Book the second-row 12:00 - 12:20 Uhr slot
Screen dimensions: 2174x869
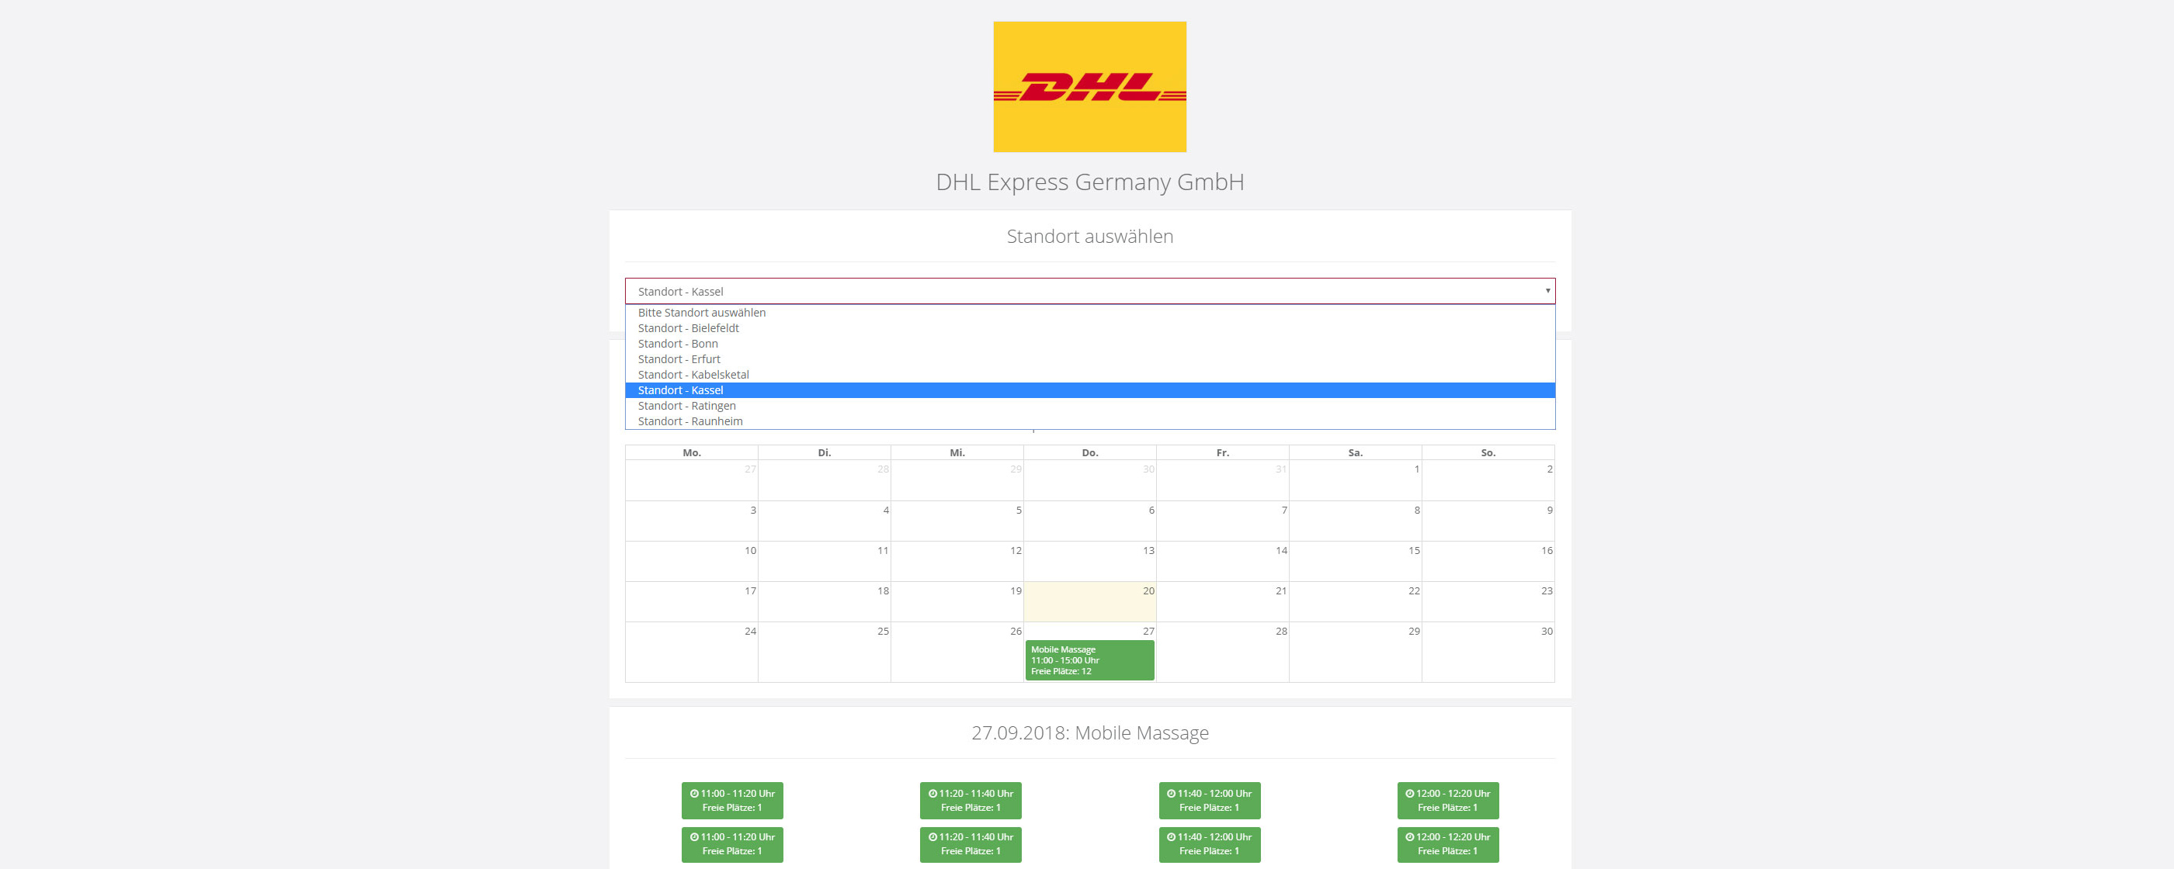pos(1448,844)
